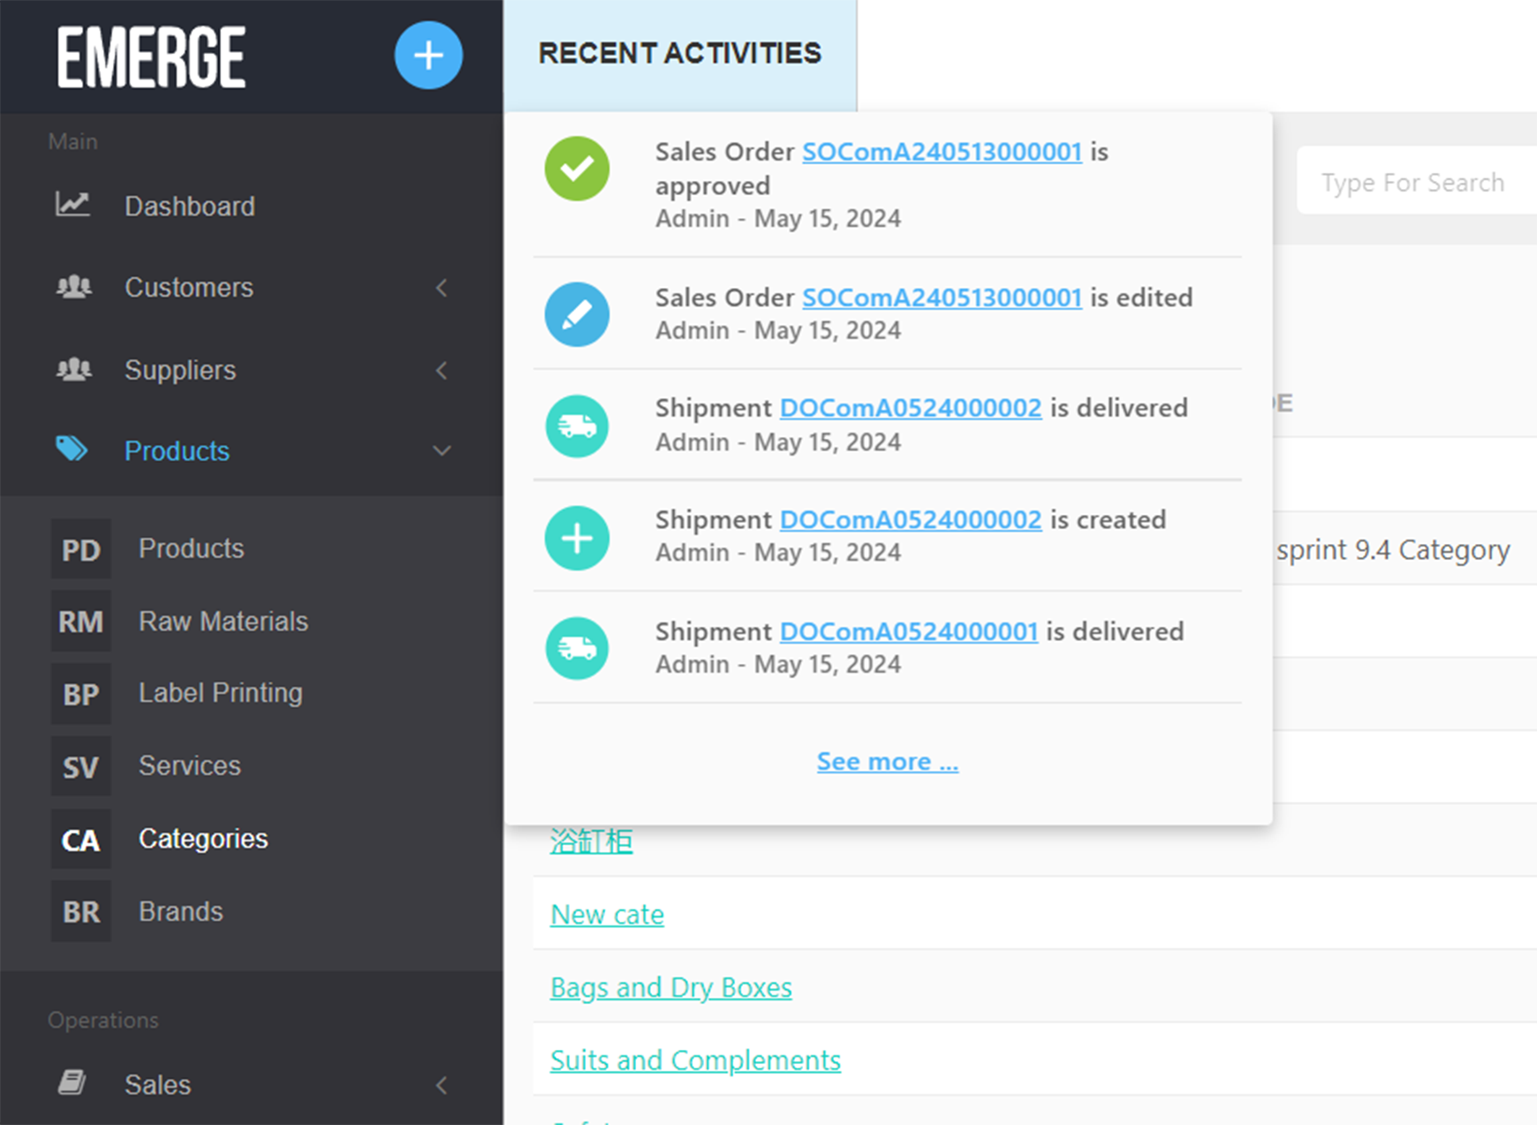Click the BP Label Printing badge

coord(80,694)
